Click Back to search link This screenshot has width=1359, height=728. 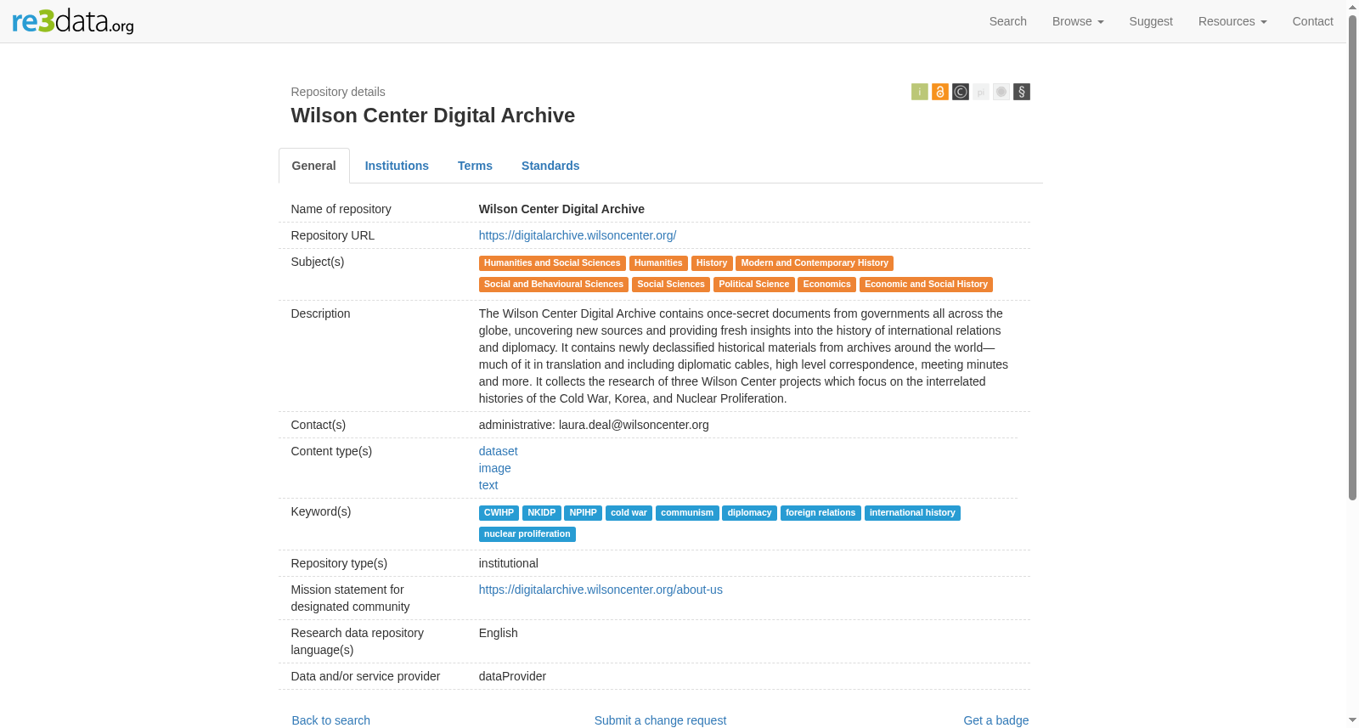(x=331, y=720)
